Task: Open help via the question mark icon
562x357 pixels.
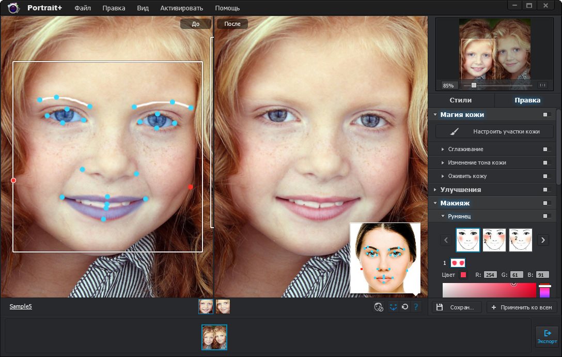Action: click(416, 306)
